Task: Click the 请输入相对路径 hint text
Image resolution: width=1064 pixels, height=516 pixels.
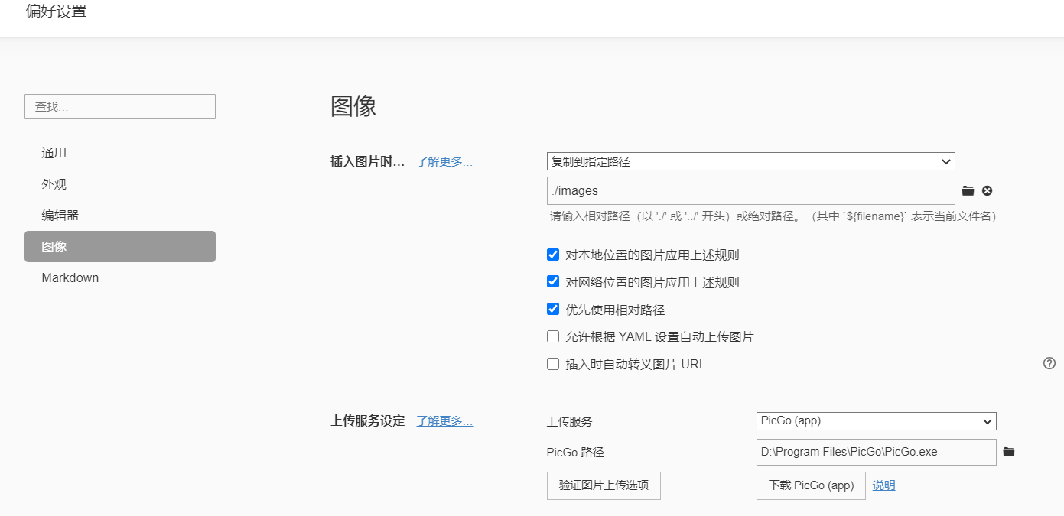Action: click(773, 216)
